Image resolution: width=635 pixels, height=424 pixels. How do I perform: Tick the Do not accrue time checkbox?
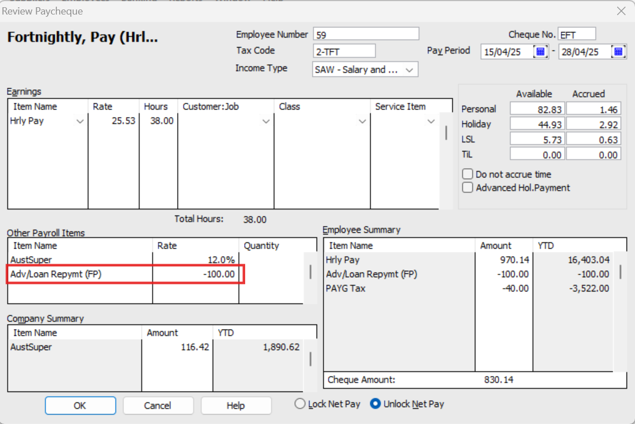pyautogui.click(x=467, y=174)
